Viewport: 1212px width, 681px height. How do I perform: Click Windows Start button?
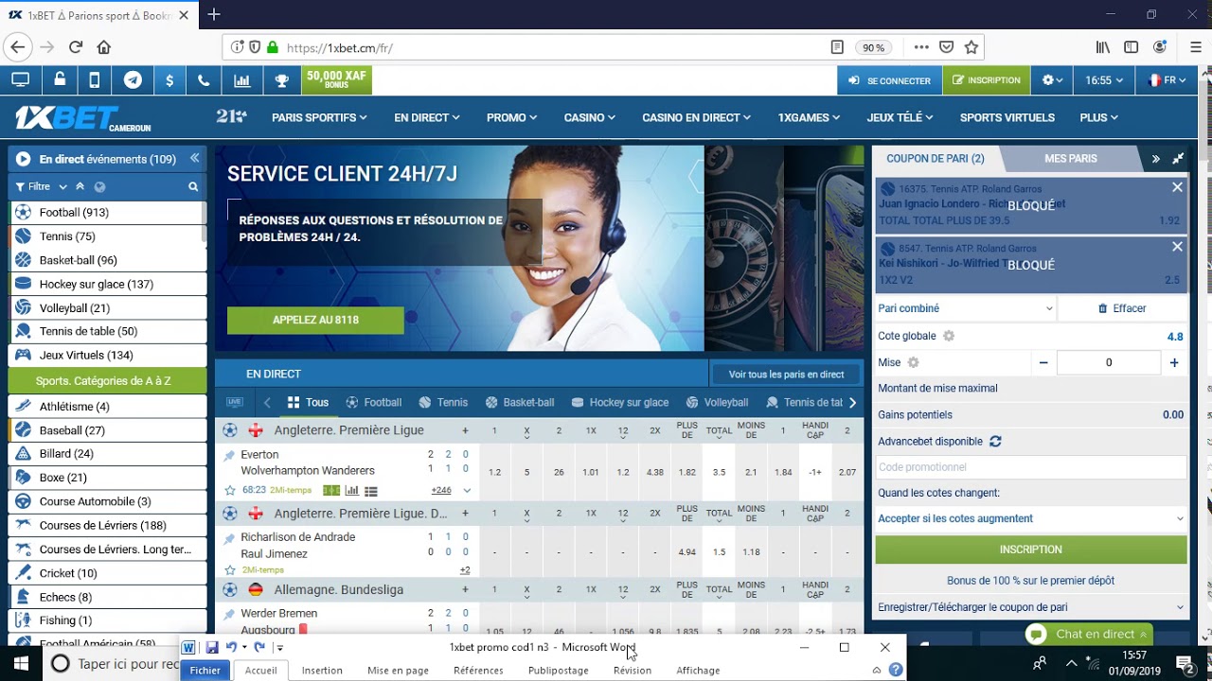[x=21, y=663]
